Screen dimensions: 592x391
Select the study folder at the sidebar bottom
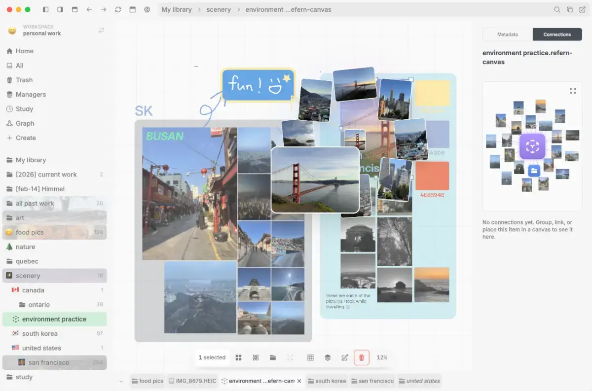click(54, 377)
